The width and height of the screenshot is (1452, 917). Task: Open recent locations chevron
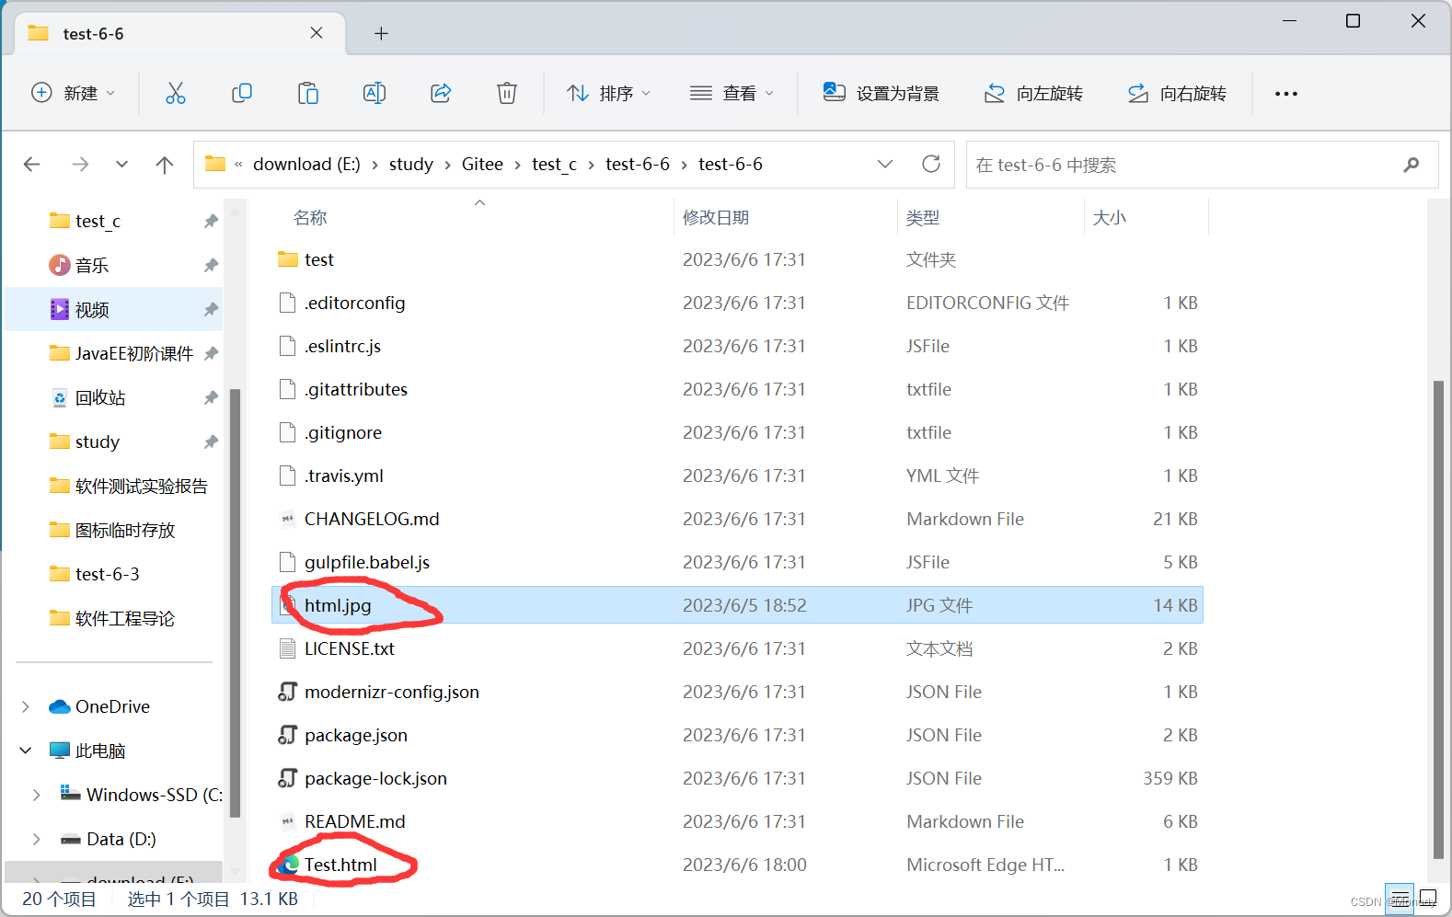(x=122, y=165)
